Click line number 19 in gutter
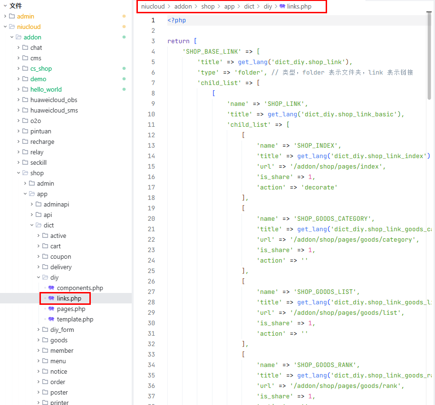The height and width of the screenshot is (405, 435). (151, 208)
